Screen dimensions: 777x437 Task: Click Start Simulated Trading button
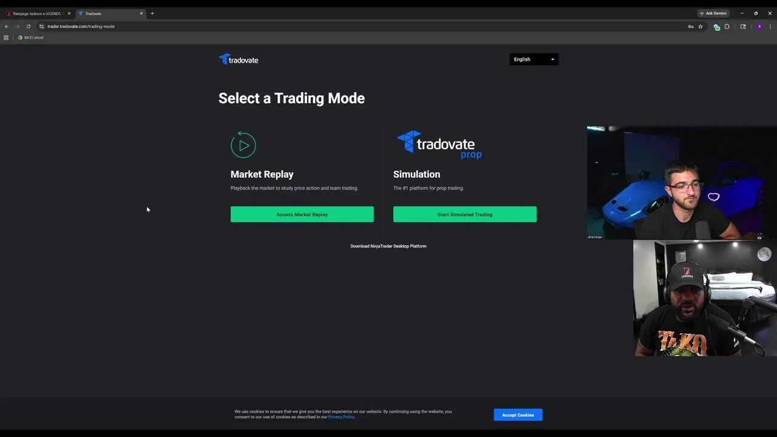tap(465, 214)
